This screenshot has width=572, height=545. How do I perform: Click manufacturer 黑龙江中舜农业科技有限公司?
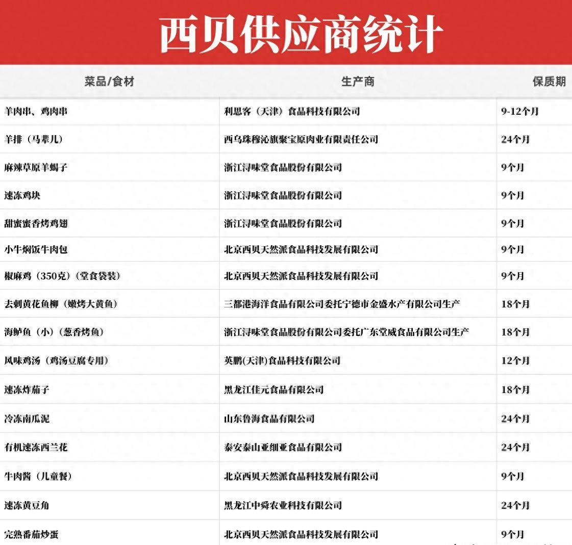click(283, 505)
